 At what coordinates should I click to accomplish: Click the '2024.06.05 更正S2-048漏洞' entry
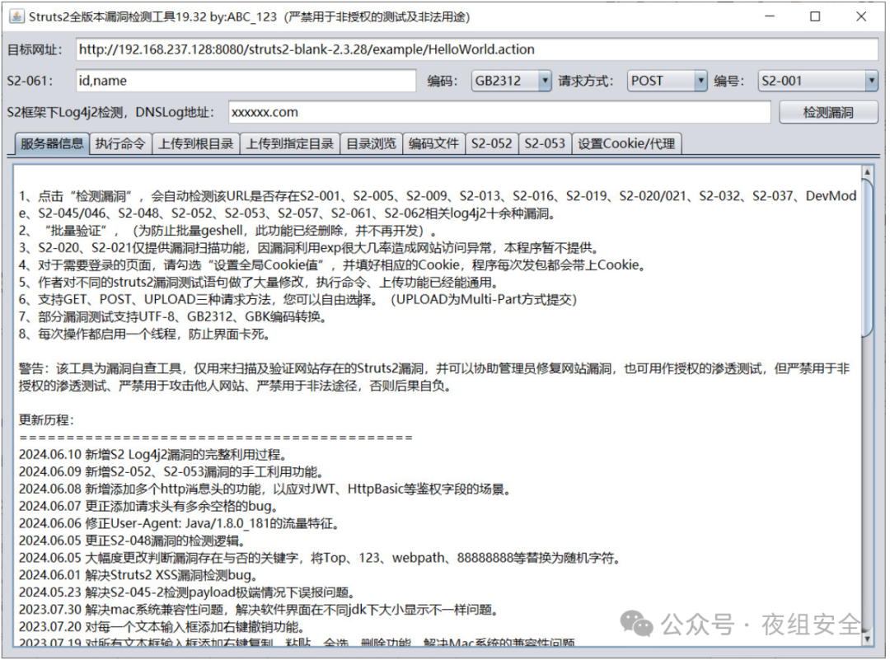click(x=132, y=541)
